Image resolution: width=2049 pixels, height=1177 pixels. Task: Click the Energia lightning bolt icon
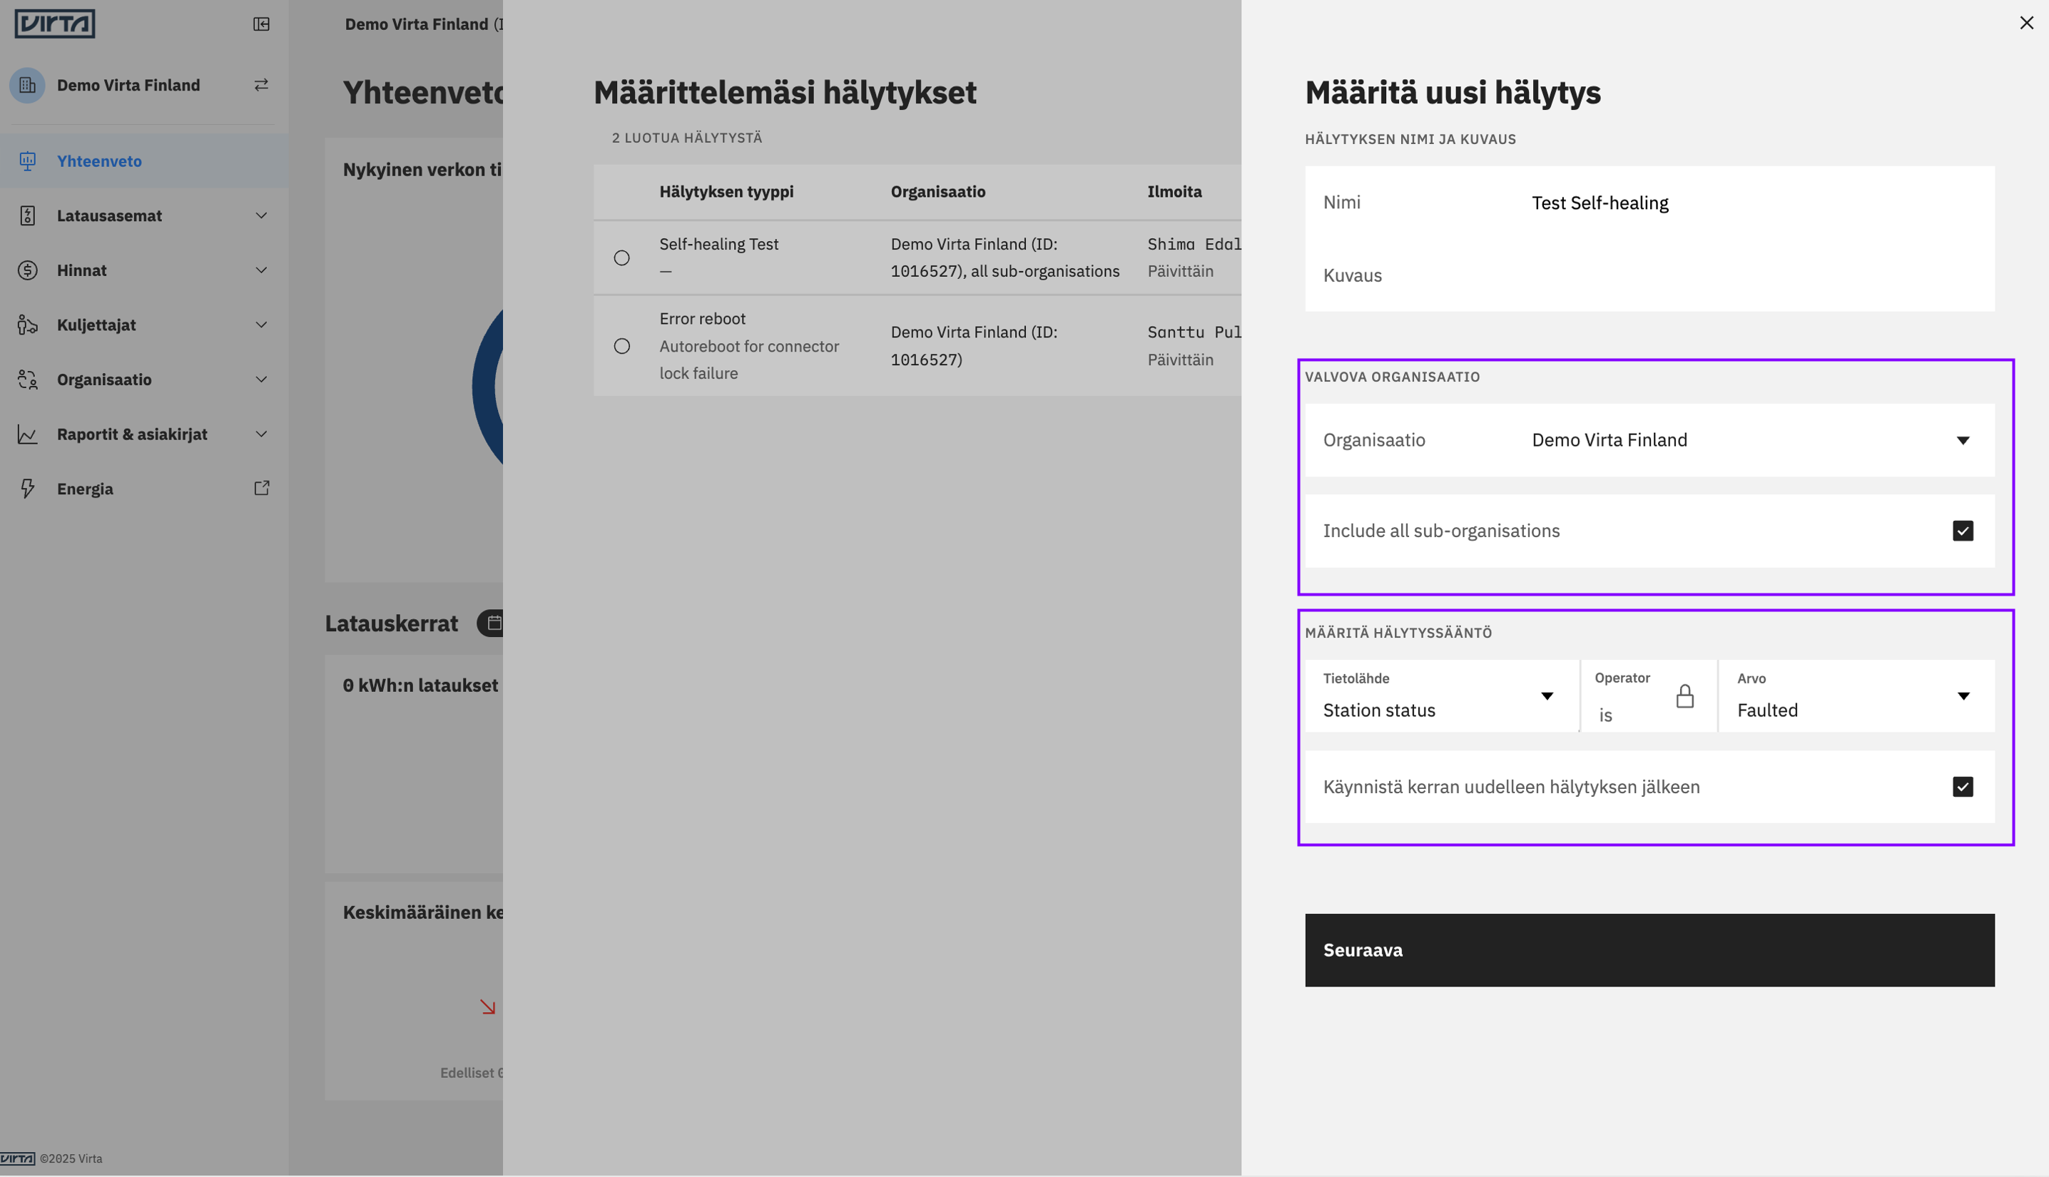tap(28, 488)
